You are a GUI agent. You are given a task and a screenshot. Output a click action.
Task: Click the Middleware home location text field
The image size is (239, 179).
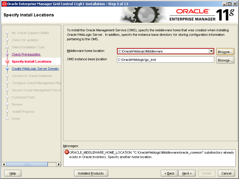(x=163, y=51)
